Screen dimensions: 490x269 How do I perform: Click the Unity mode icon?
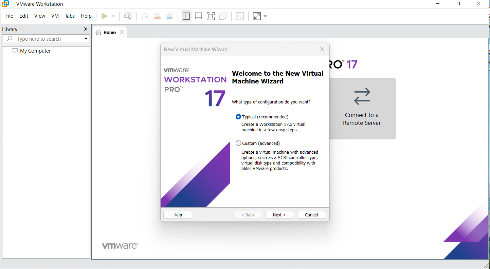[x=223, y=16]
